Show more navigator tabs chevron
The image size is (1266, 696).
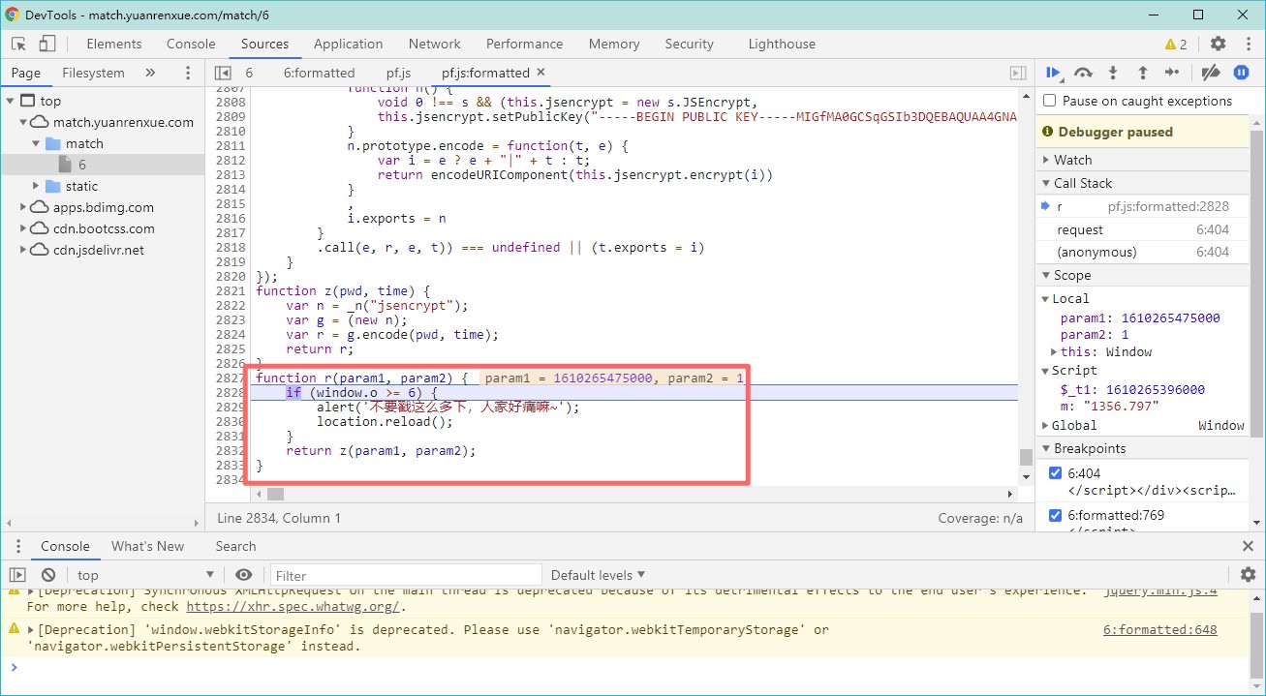point(150,73)
